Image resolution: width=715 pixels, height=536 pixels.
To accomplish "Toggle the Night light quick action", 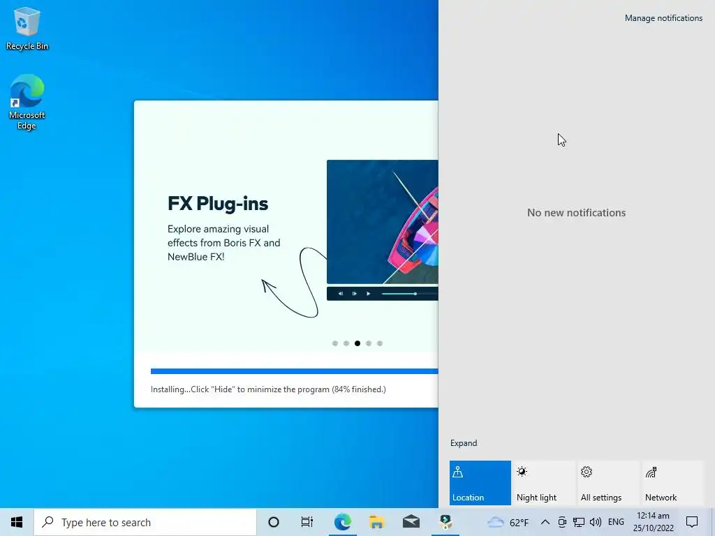I will click(x=544, y=483).
